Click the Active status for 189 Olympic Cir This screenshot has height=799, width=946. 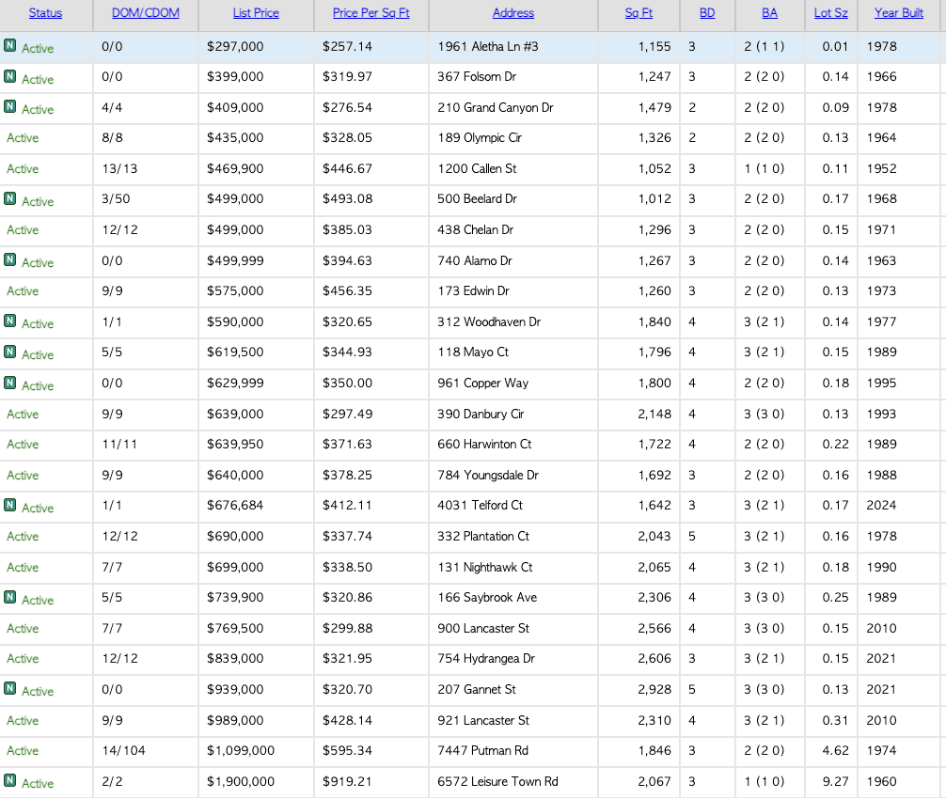tap(23, 137)
